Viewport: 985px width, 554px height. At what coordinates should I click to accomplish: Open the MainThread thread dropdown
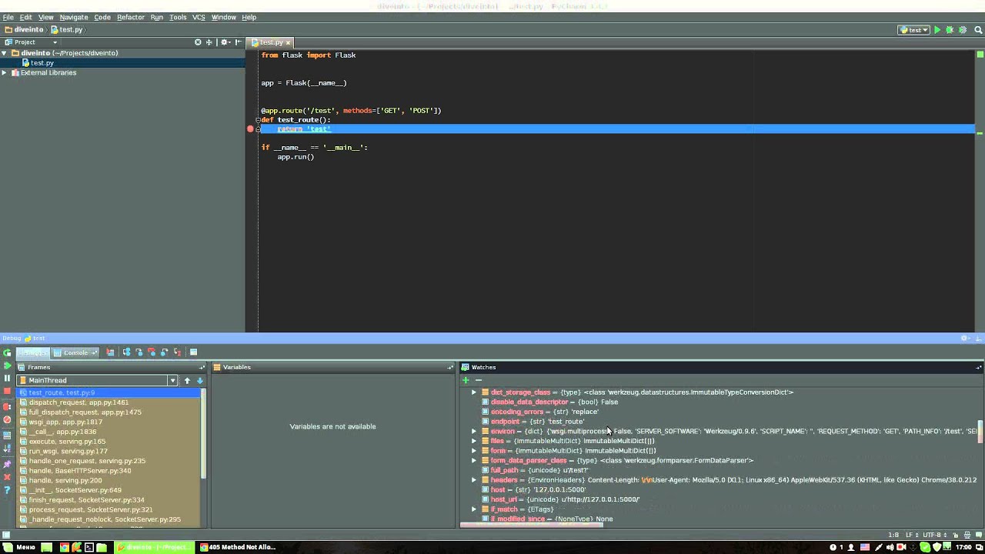point(172,380)
